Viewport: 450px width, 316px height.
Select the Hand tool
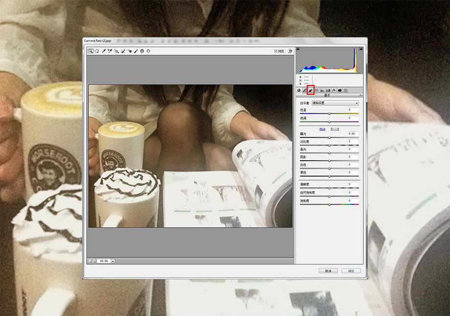point(97,51)
